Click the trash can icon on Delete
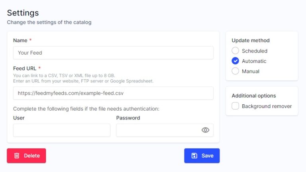This screenshot has width=306, height=172. pyautogui.click(x=17, y=156)
